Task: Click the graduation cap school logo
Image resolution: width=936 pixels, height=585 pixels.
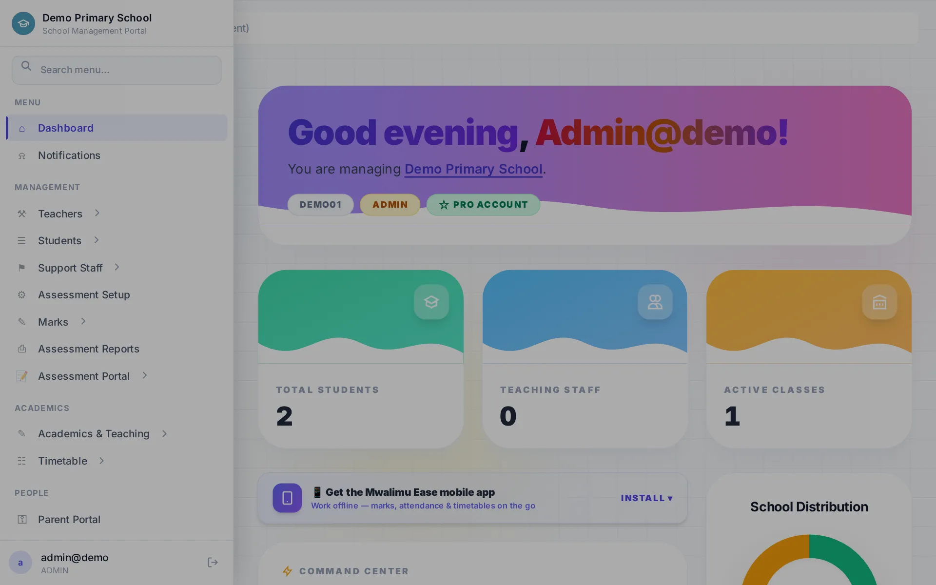Action: click(23, 23)
